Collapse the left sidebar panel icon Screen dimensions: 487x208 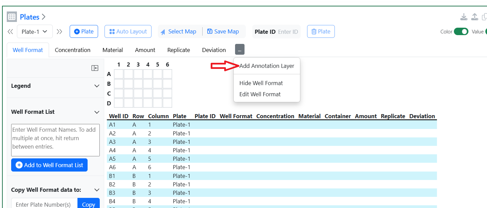point(95,68)
